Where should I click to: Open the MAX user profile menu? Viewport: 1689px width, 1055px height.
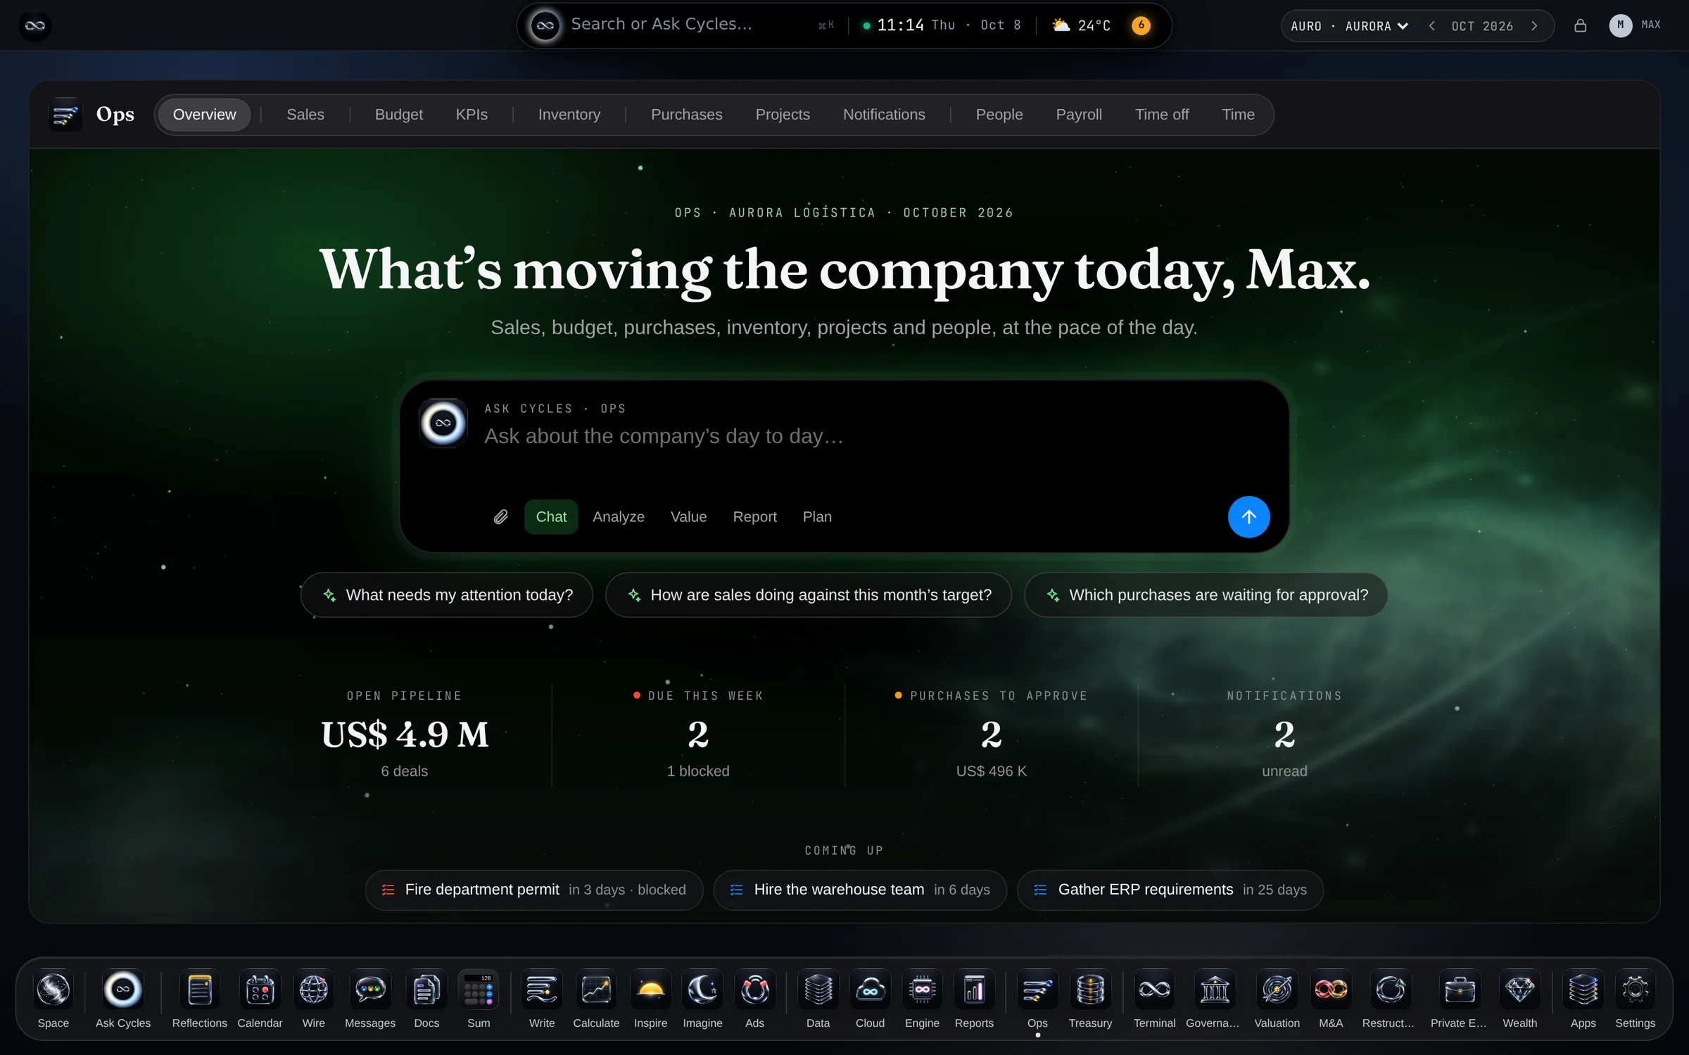coord(1634,26)
